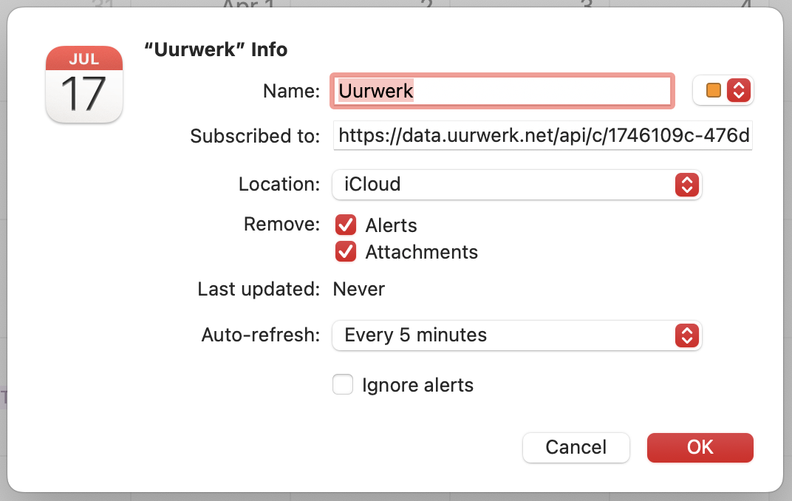Click the Auto-refresh chevron arrows icon
This screenshot has width=792, height=501.
(687, 335)
